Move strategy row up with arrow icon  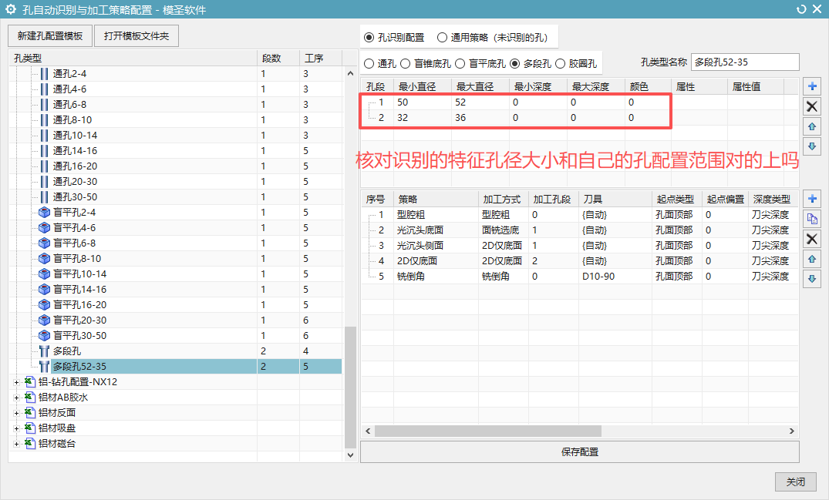(x=812, y=259)
